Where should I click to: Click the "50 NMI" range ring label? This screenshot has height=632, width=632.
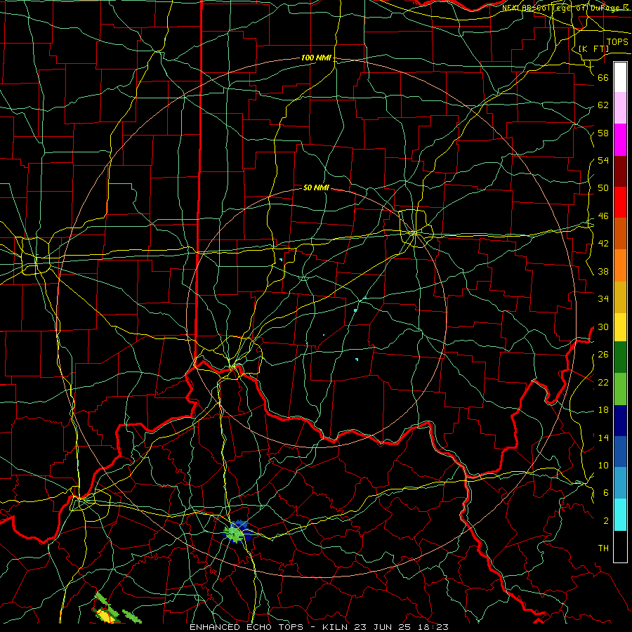[x=316, y=187]
